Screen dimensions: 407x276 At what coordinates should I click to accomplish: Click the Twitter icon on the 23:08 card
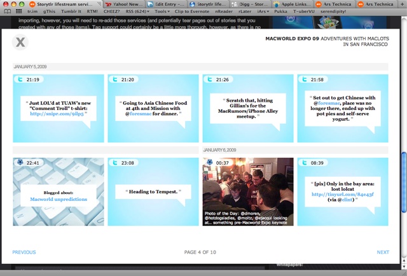point(115,163)
